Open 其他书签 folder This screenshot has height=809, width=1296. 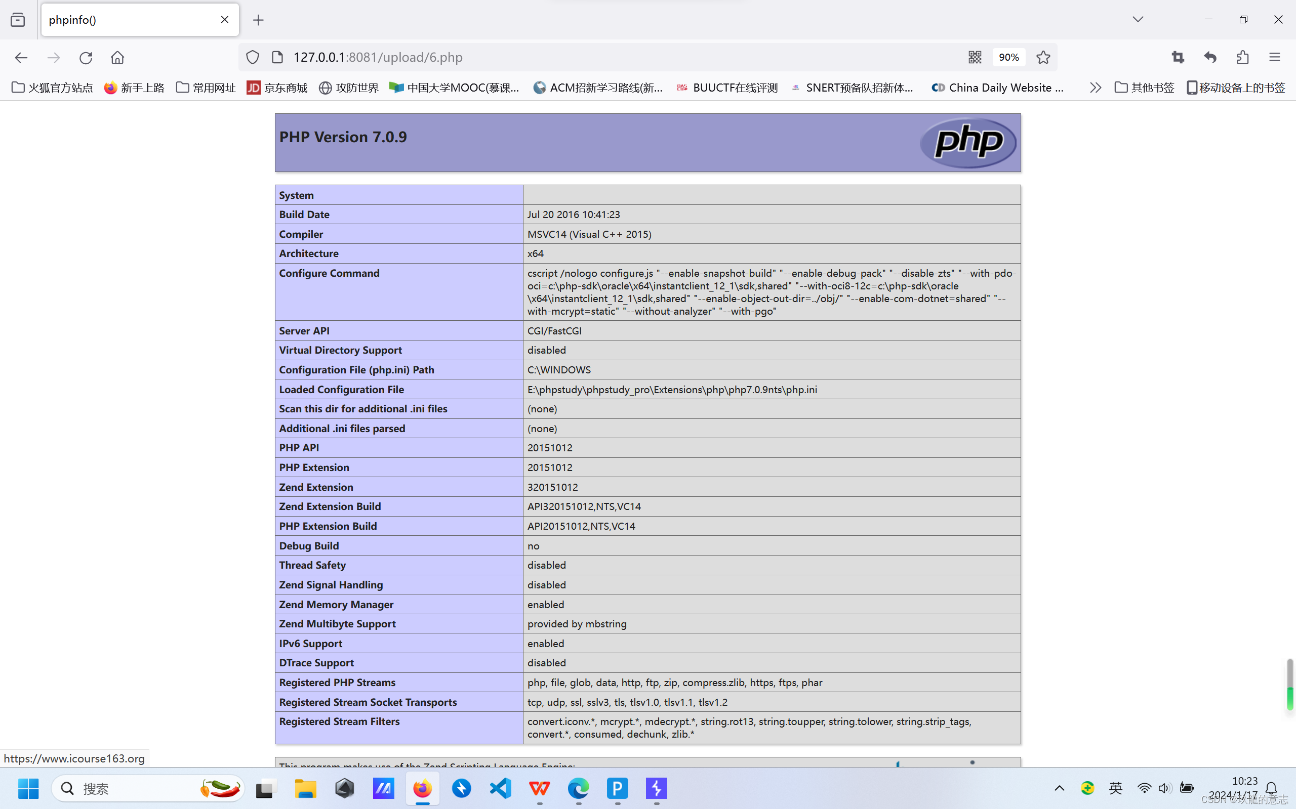point(1145,88)
